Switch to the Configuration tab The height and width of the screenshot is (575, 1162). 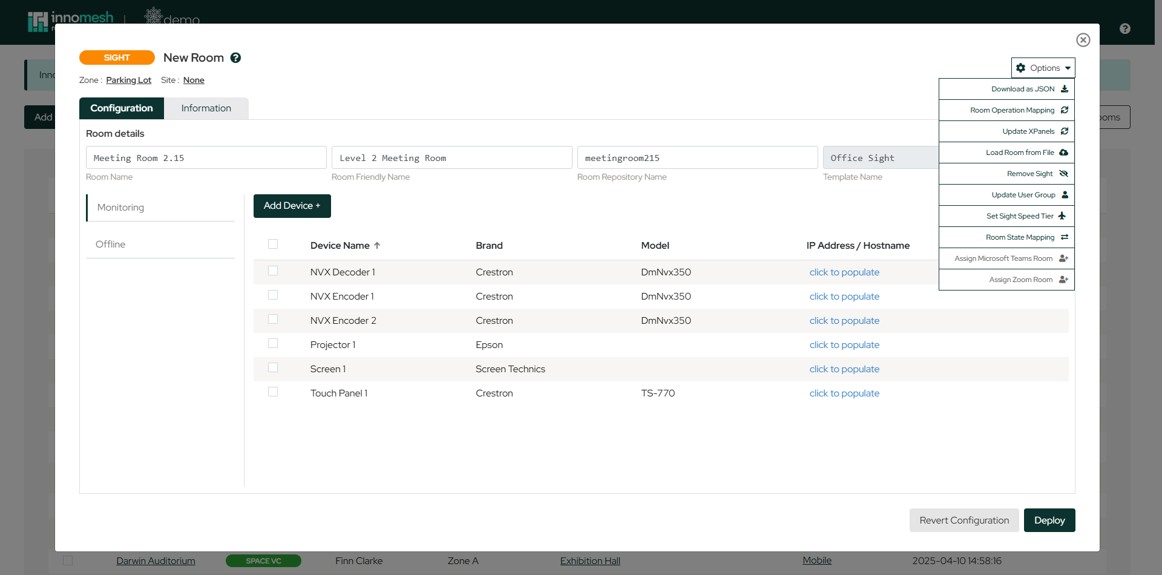[122, 108]
